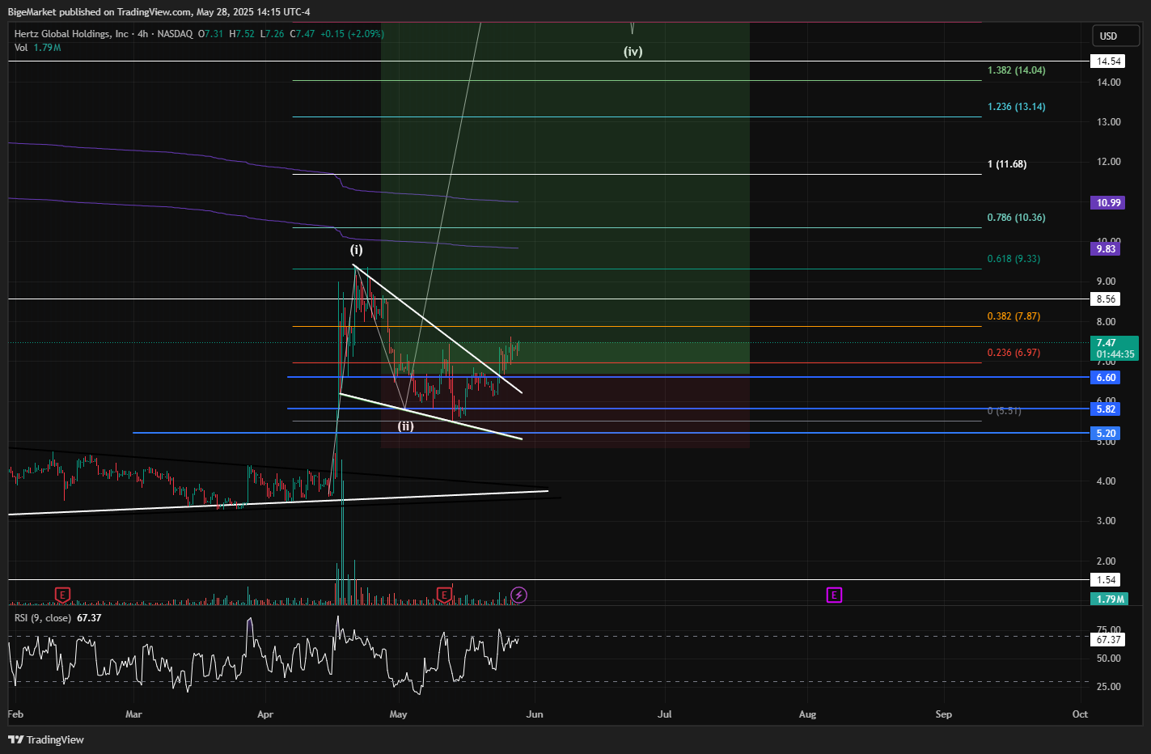The width and height of the screenshot is (1151, 754).
Task: Click the 4.00 price axis tick
Action: tap(1106, 481)
